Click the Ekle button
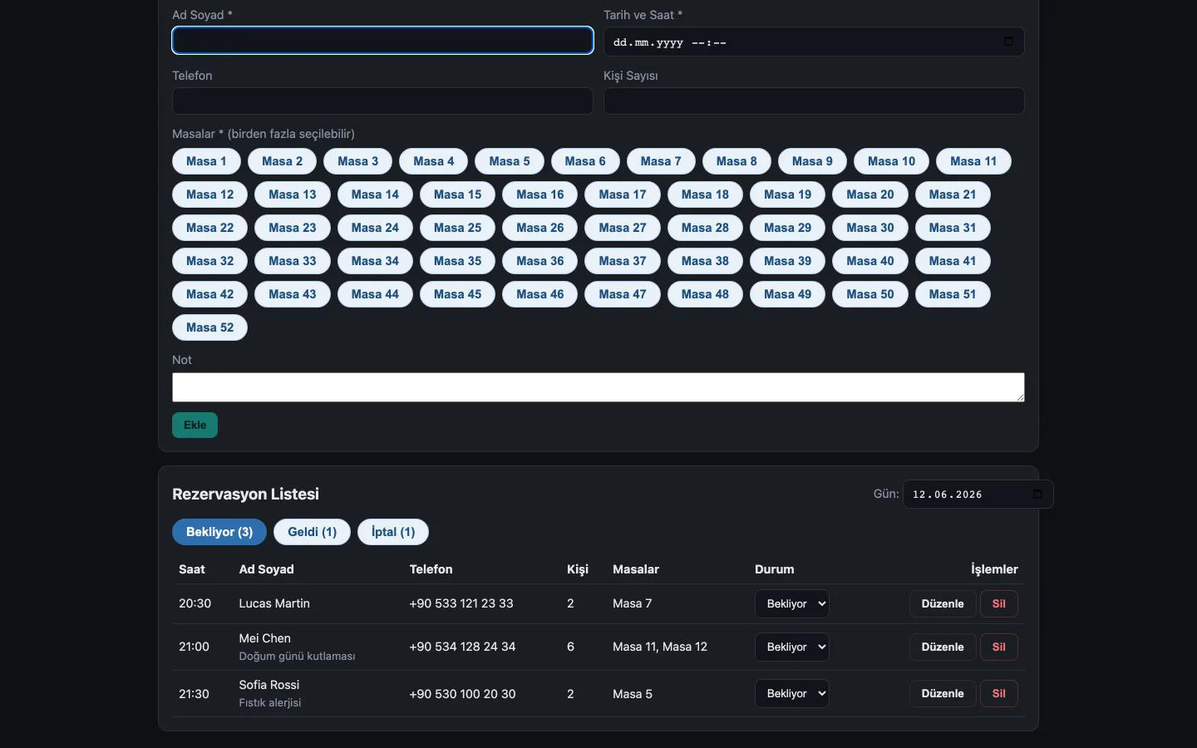 (195, 426)
